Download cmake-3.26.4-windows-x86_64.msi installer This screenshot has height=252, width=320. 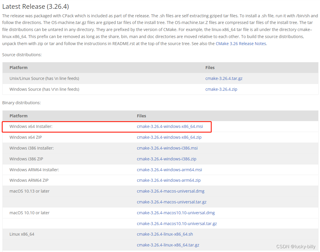tap(170, 126)
